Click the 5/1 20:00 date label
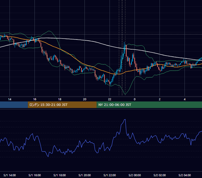202x178 pixels. tap(85, 175)
